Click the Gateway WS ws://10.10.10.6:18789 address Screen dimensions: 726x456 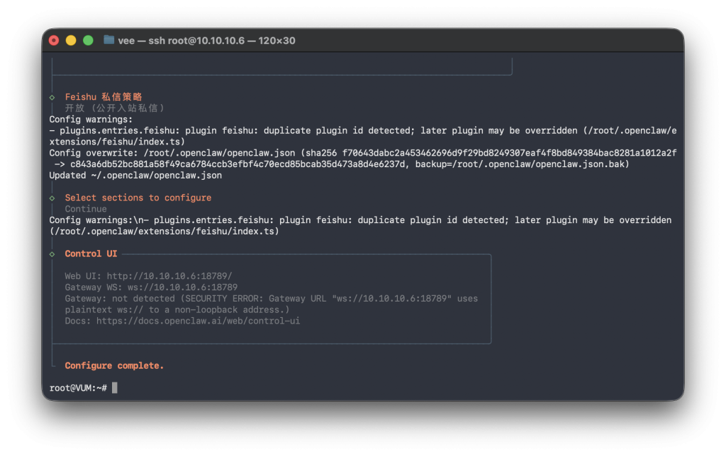coord(182,287)
